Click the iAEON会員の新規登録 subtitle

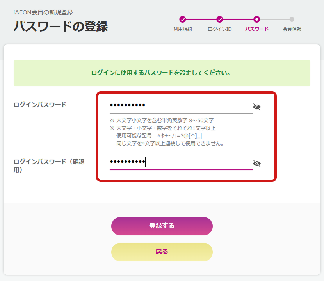[43, 12]
